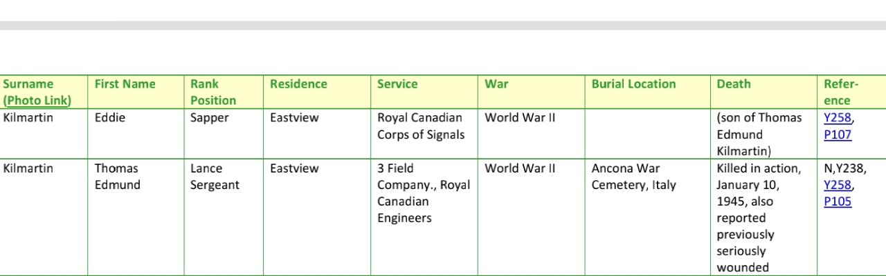Viewport: 886px width, 276px height.
Task: Click the Service column header
Action: pyautogui.click(x=397, y=84)
